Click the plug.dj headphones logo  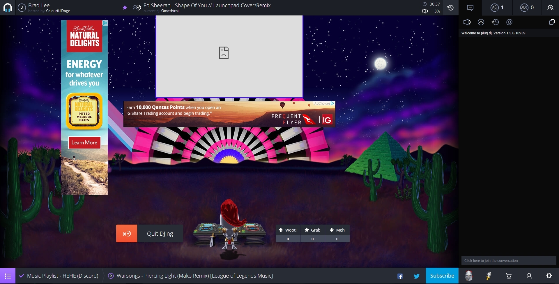(x=8, y=8)
